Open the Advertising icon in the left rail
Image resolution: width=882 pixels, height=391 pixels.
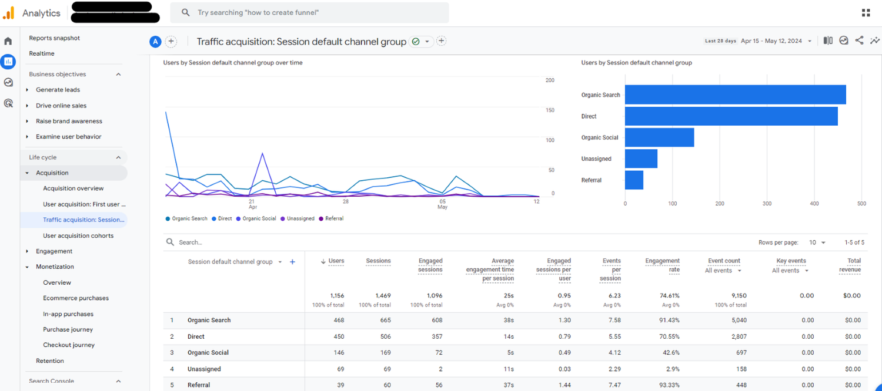(x=8, y=103)
